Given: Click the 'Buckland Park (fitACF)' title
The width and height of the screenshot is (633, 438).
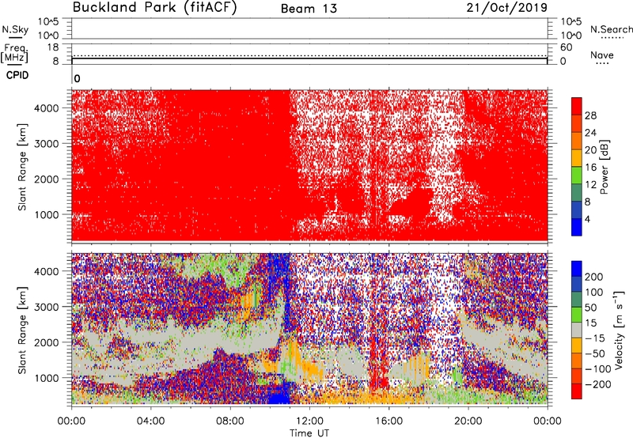Looking at the screenshot, I should (x=154, y=8).
